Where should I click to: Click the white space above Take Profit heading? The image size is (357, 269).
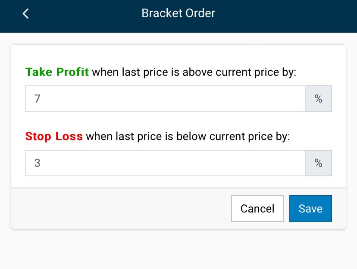pos(178,55)
